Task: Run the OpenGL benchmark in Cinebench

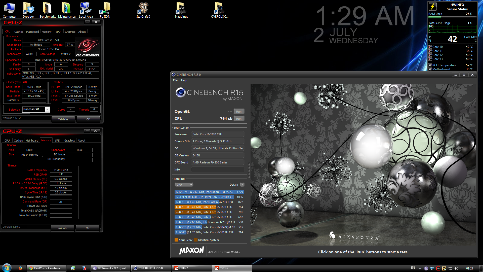Action: pos(239,112)
